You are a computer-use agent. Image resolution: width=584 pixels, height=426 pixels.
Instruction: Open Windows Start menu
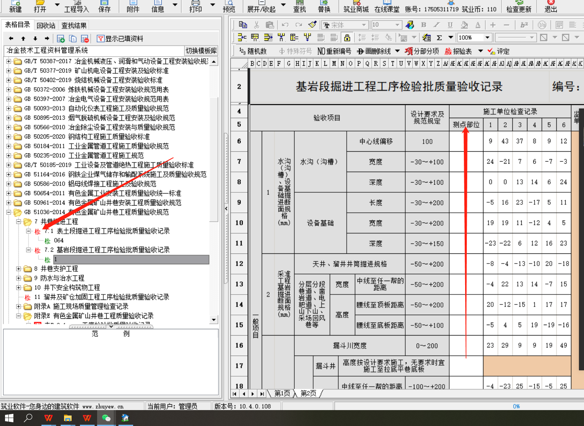(9, 418)
